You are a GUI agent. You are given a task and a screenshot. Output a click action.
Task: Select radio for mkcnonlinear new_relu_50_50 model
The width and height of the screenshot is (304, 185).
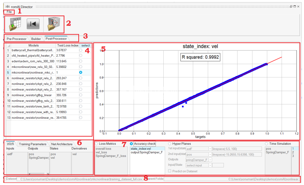point(81,67)
